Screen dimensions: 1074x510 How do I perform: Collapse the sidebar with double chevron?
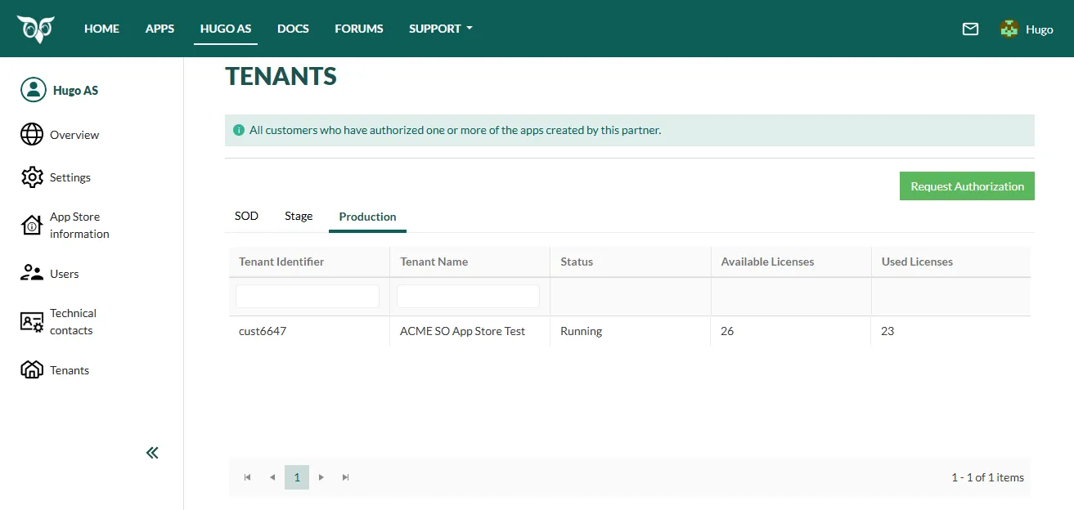(152, 453)
